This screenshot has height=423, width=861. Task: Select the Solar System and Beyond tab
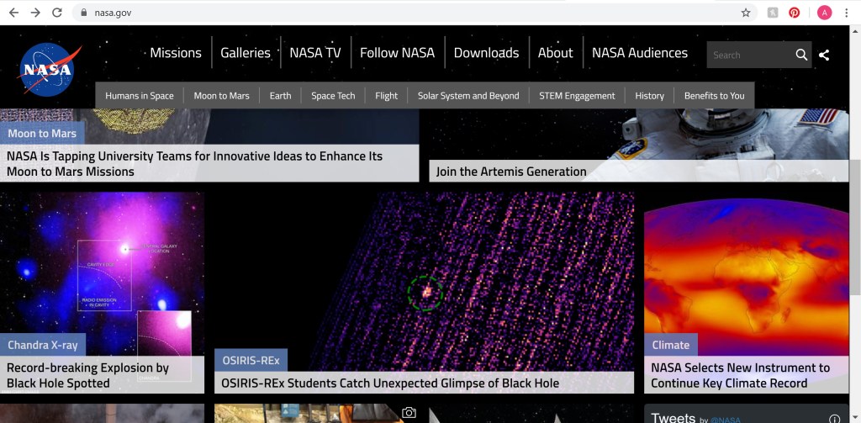click(468, 96)
